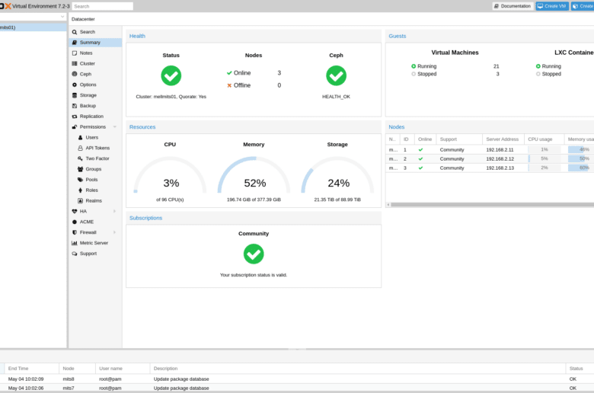Focus the top Search input field
Viewport: 594px width, 393px height.
(102, 6)
